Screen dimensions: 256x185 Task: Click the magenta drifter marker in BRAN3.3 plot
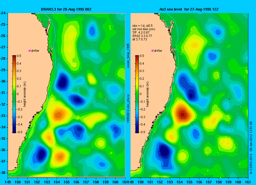(x=30, y=51)
